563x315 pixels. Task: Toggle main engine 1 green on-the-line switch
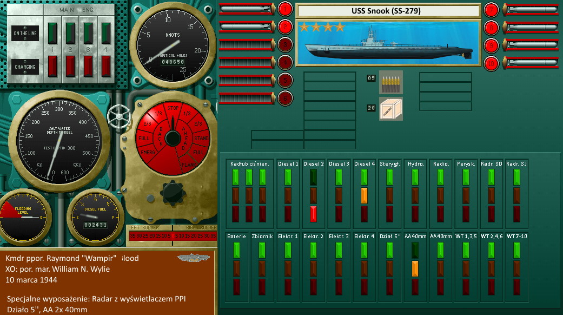[x=53, y=32]
